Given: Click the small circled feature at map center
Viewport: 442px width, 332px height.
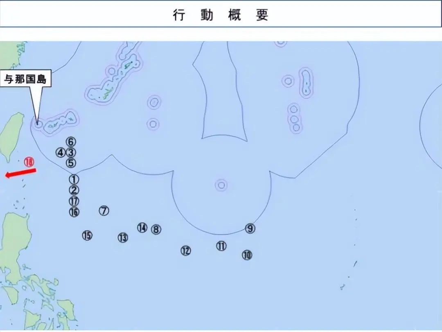Looking at the screenshot, I should (x=221, y=185).
